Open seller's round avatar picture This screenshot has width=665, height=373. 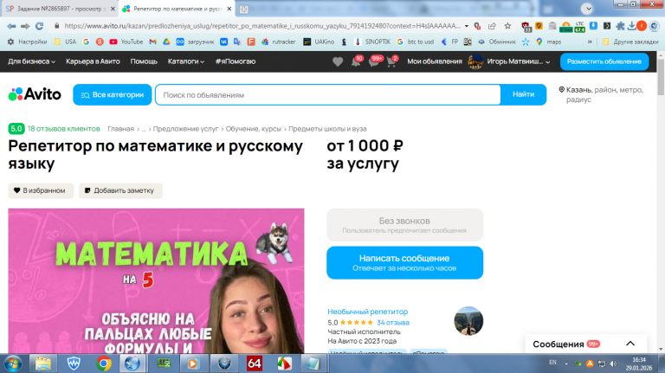[468, 321]
